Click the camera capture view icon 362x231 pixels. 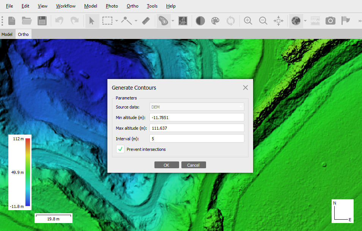pos(331,21)
